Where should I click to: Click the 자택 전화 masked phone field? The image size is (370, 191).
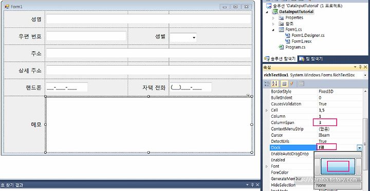191,87
